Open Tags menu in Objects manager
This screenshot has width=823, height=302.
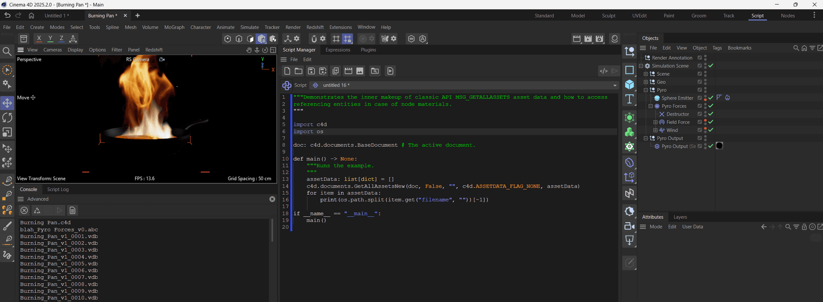(717, 48)
